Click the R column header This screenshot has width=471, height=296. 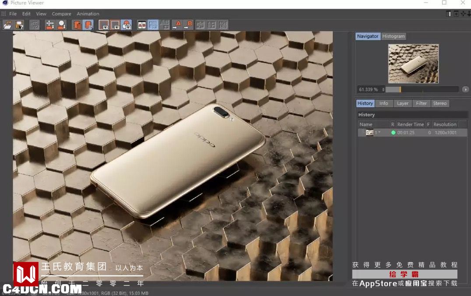[x=393, y=124]
